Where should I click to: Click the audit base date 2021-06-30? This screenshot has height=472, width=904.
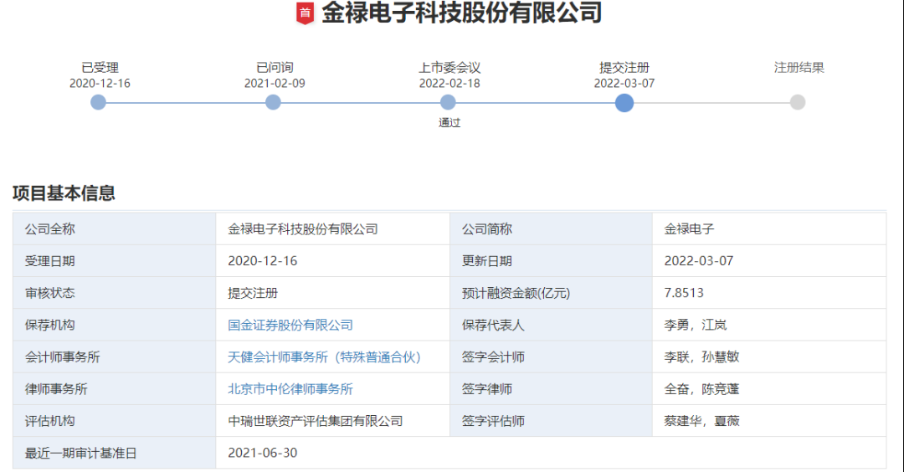click(262, 453)
